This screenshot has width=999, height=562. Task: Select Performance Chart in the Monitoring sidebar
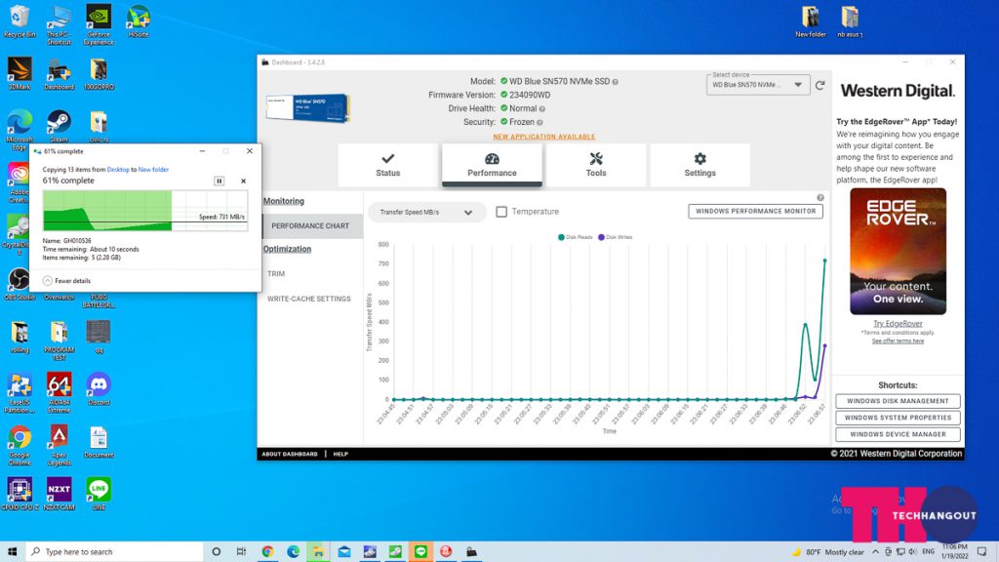[312, 226]
